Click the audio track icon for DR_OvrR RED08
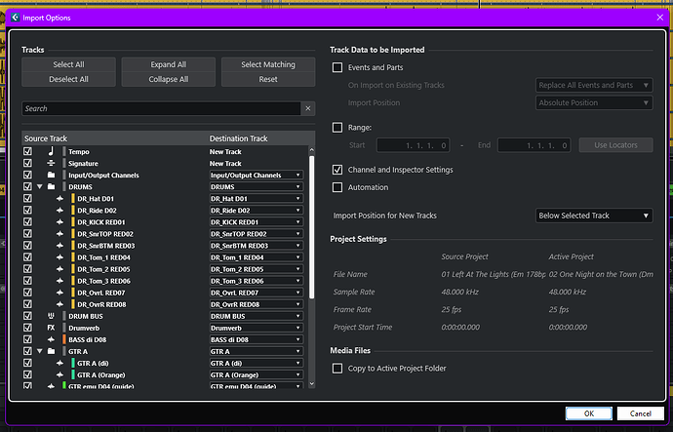Viewport: 673px width, 432px height. pyautogui.click(x=59, y=304)
